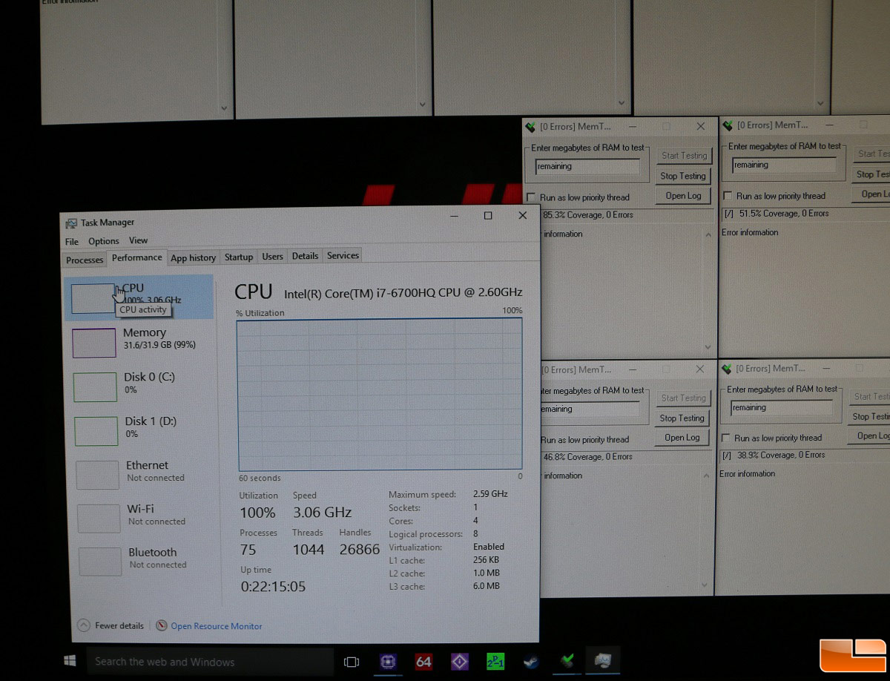Click scroll-down arrow in 85.3% MemTest error pane
Image resolution: width=890 pixels, height=681 pixels.
click(708, 346)
